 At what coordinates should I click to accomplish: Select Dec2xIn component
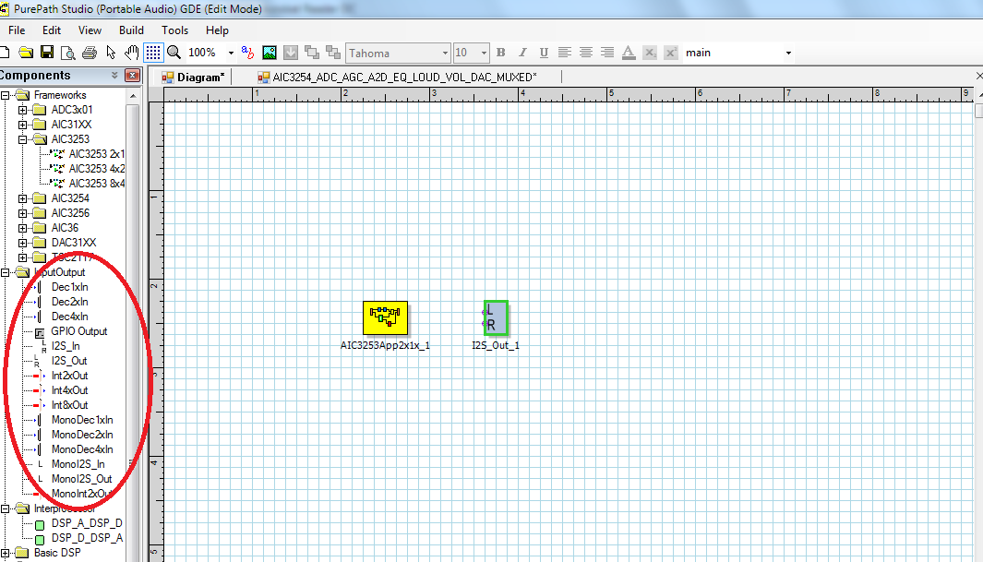click(69, 302)
